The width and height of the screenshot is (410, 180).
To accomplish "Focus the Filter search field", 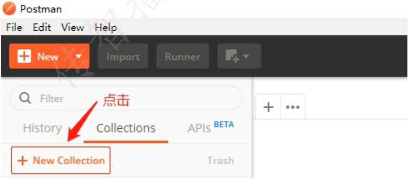I will [x=126, y=98].
